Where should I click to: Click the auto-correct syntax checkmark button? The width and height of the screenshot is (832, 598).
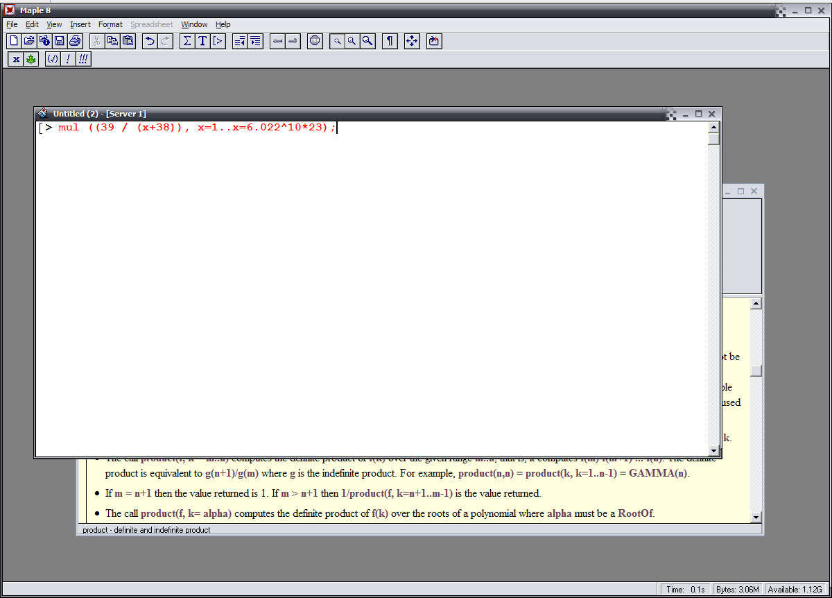click(53, 60)
